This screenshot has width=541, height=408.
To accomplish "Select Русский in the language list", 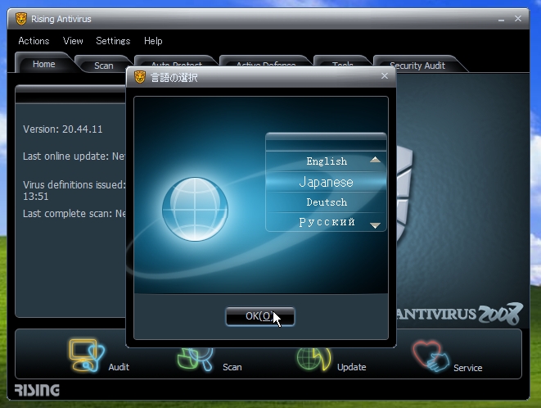I will click(x=326, y=222).
